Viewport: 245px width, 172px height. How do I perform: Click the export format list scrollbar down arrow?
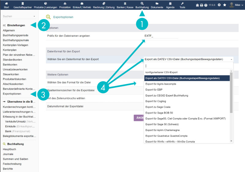(231, 141)
